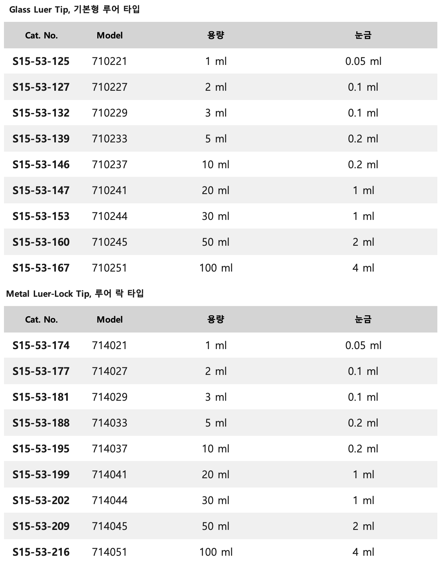
Task: Select the 20 ml capacity cell for 714041
Action: (216, 475)
